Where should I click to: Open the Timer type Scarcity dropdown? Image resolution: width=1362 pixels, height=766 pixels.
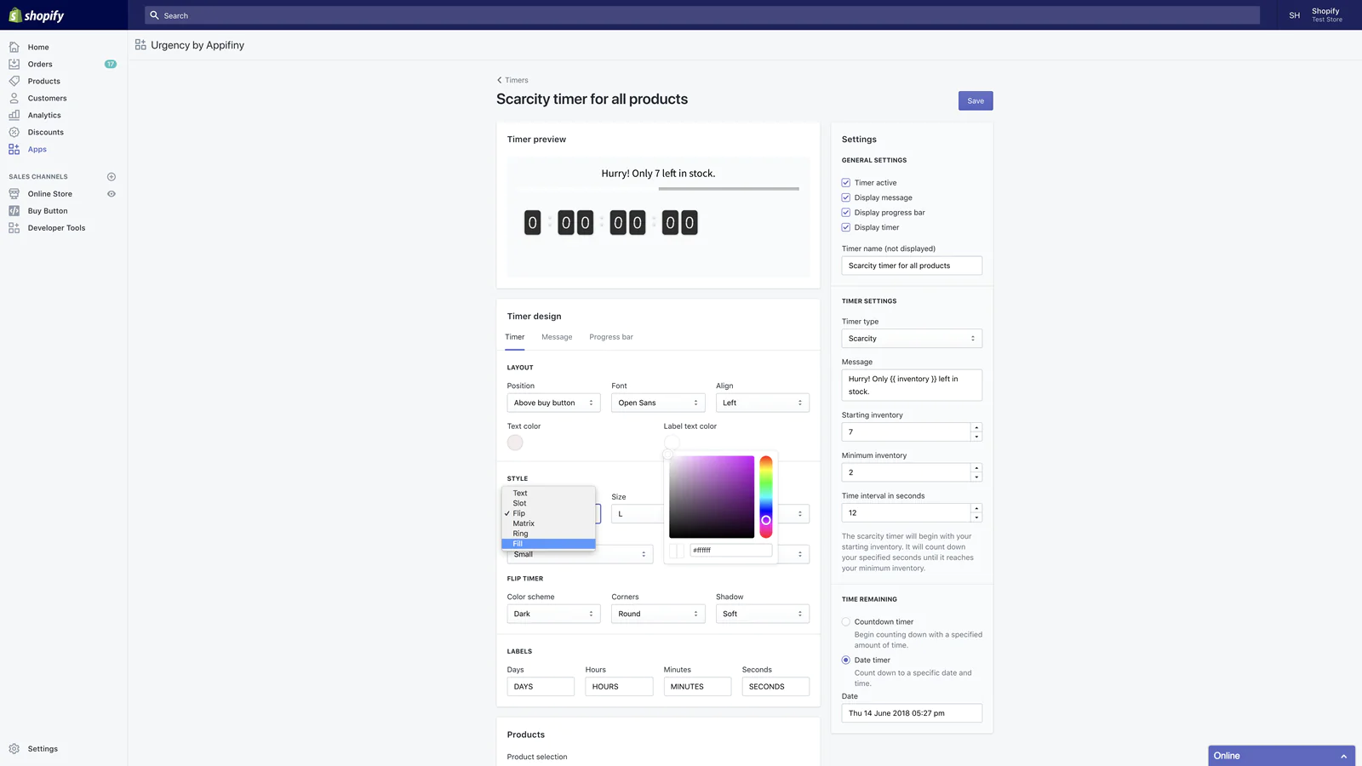coord(911,339)
